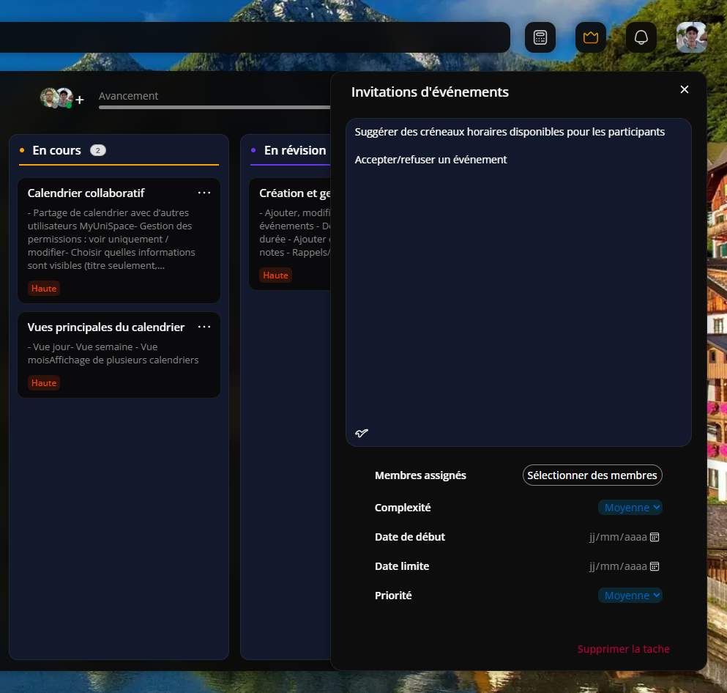Click the Avancement progress bar
Screen dimensions: 727x693
214,108
